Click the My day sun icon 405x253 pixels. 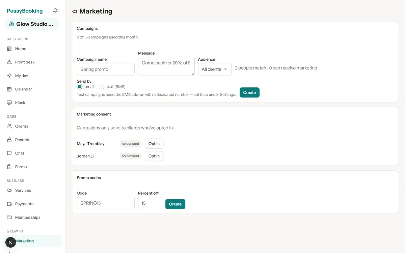click(9, 76)
